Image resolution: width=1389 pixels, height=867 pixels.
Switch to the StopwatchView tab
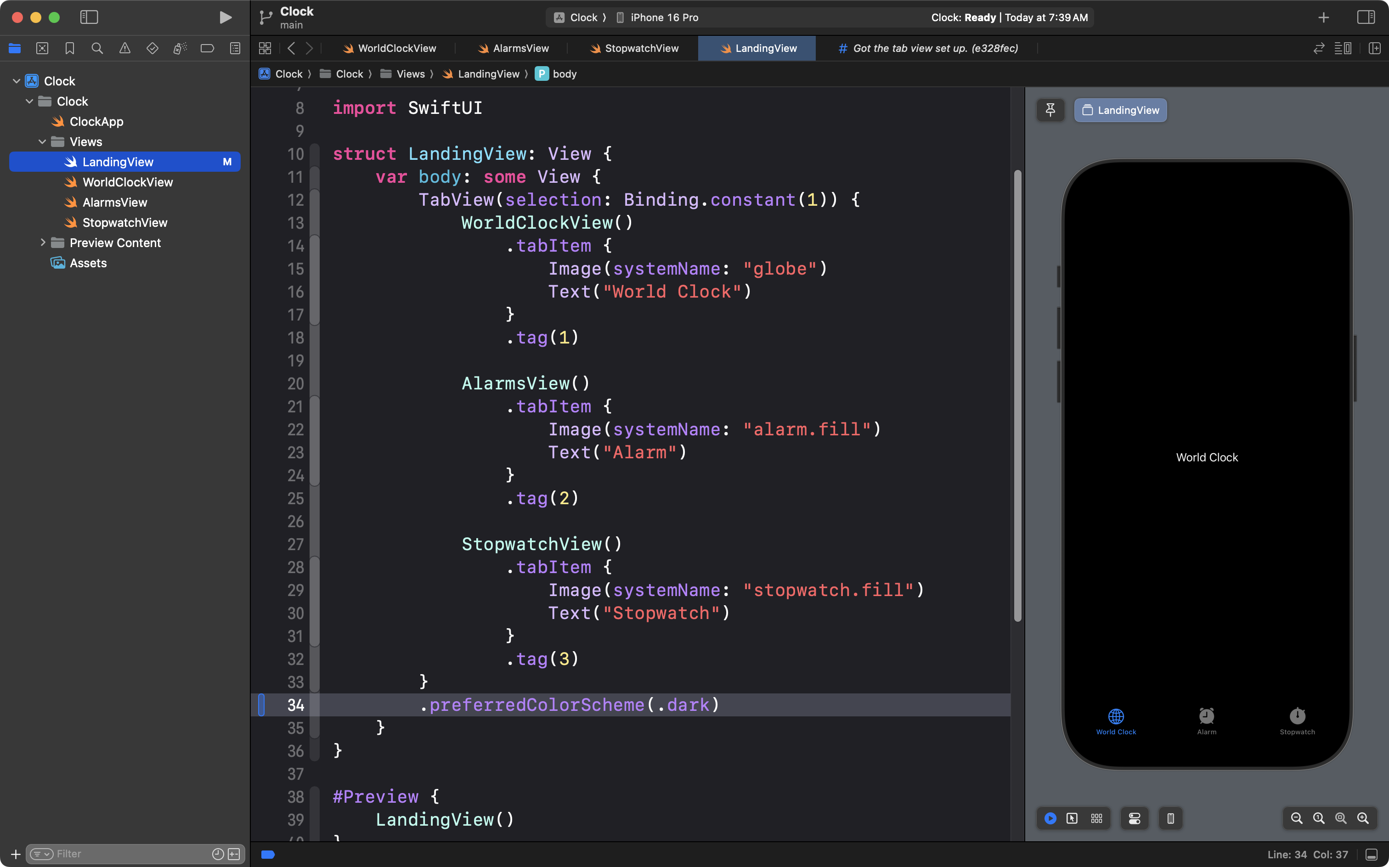tap(634, 48)
